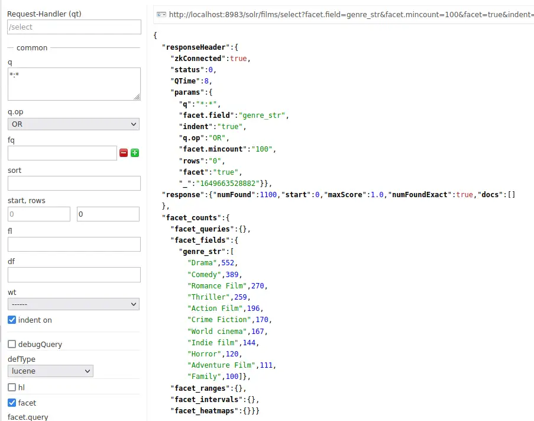Click the "Indie film" facet entry
534x421 pixels.
click(x=223, y=342)
